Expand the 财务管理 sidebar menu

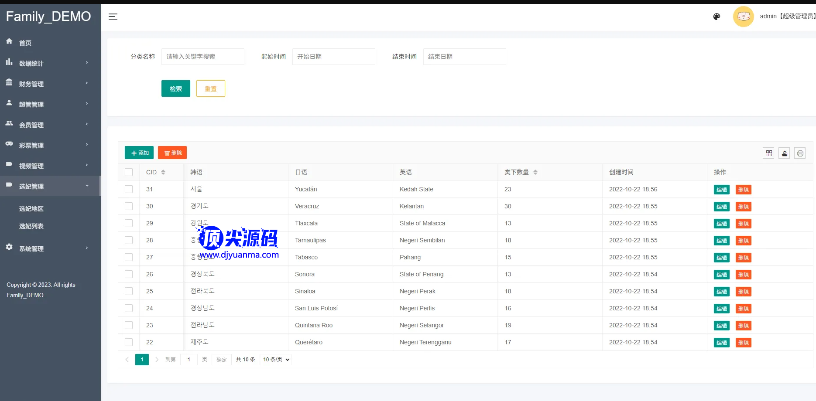tap(48, 84)
